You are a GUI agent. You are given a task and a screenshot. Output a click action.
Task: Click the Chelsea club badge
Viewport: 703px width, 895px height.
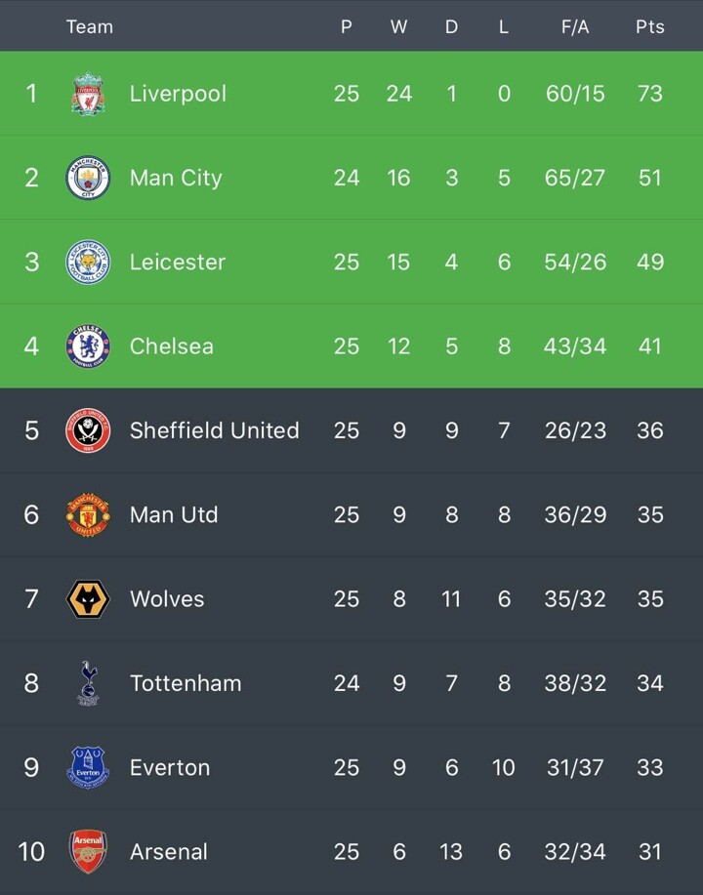pos(88,346)
